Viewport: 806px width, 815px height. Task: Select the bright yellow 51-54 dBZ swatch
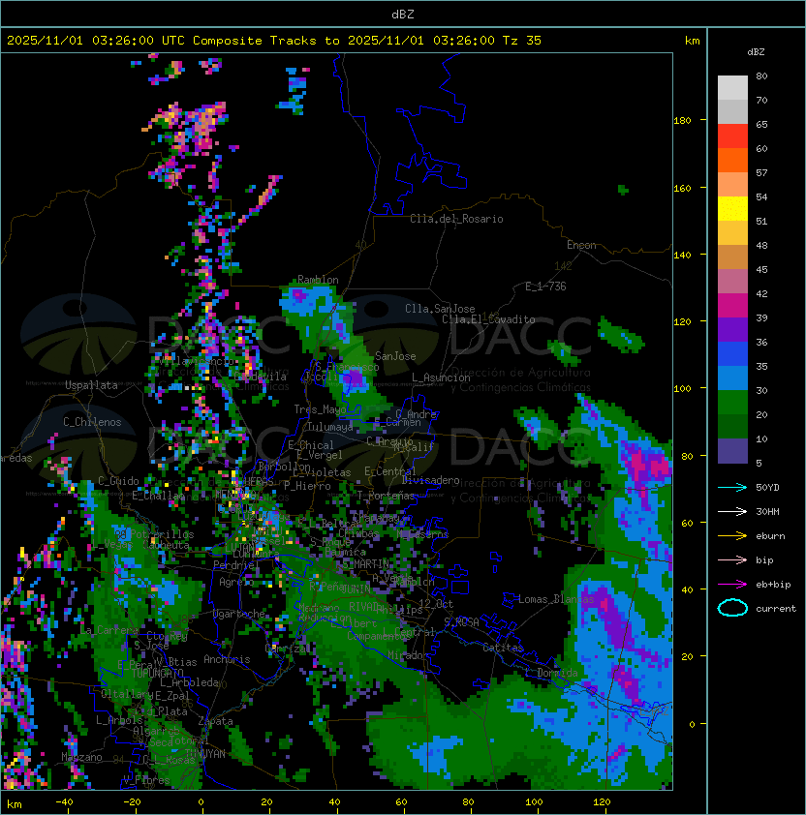(x=732, y=209)
